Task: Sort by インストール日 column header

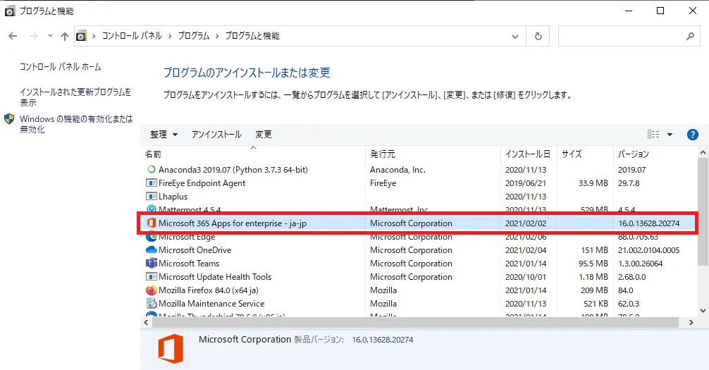Action: [528, 154]
